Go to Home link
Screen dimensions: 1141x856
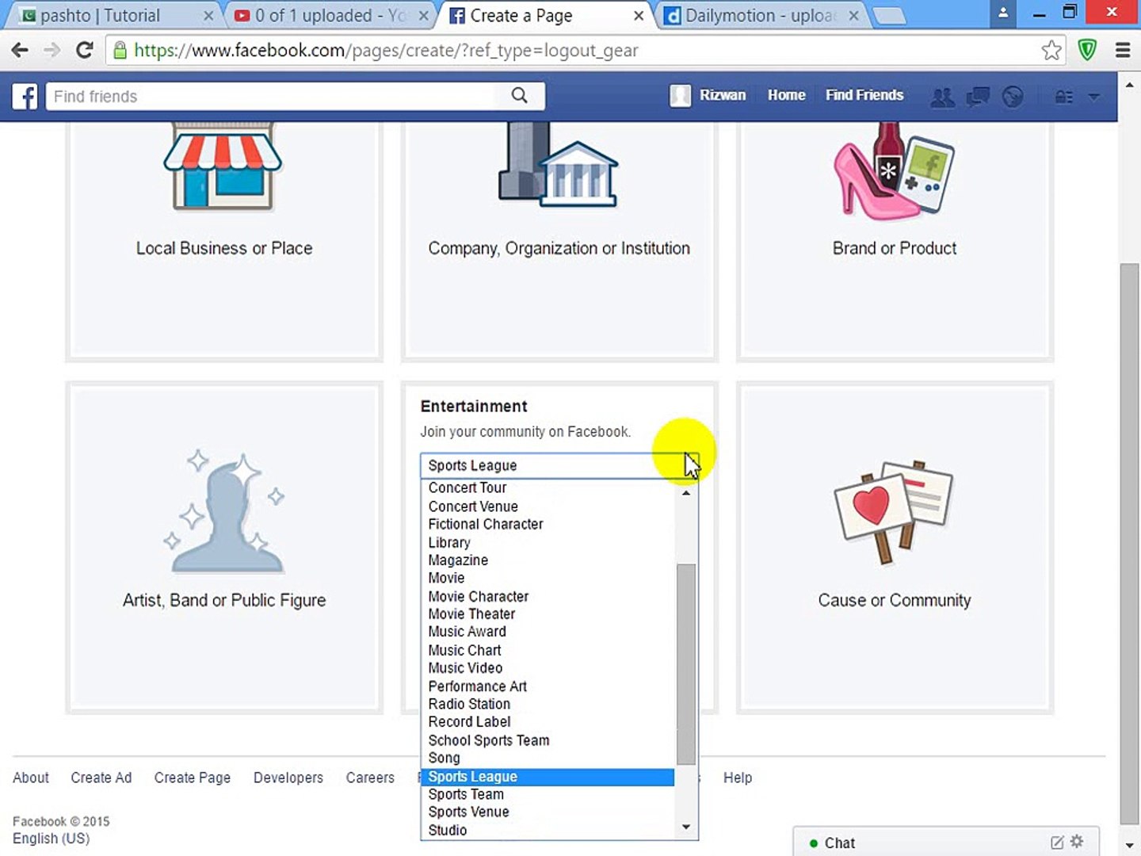click(x=786, y=95)
